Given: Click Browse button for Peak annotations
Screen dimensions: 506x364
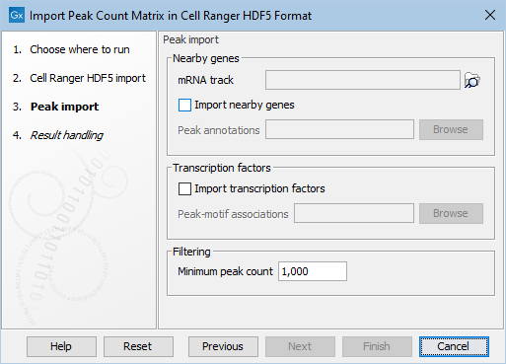Looking at the screenshot, I should pos(451,129).
